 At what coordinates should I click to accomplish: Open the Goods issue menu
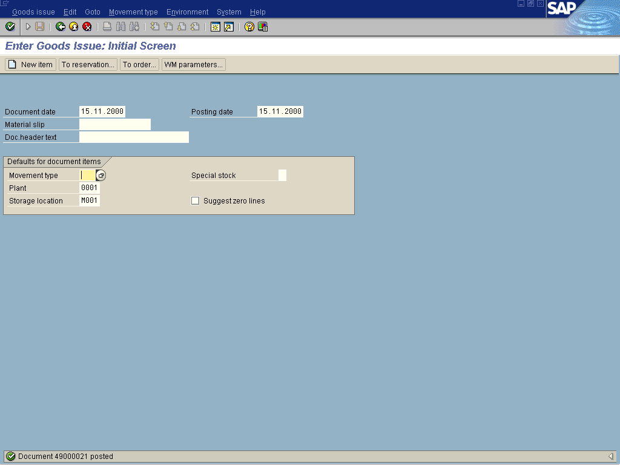click(x=34, y=12)
